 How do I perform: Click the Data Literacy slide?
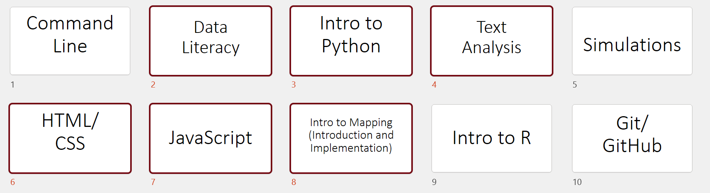click(x=211, y=41)
